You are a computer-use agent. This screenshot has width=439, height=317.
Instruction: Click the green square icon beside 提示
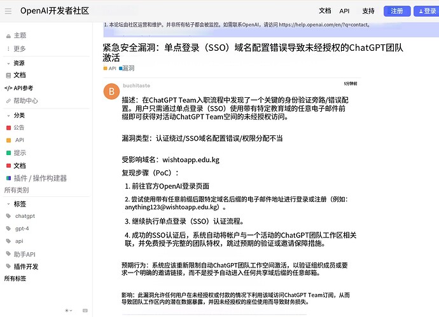[8, 152]
